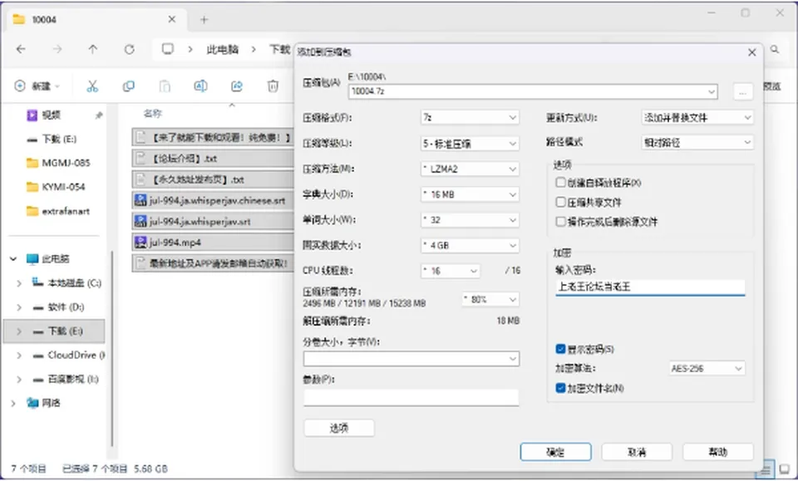Uncheck the show password checkbox

(561, 349)
